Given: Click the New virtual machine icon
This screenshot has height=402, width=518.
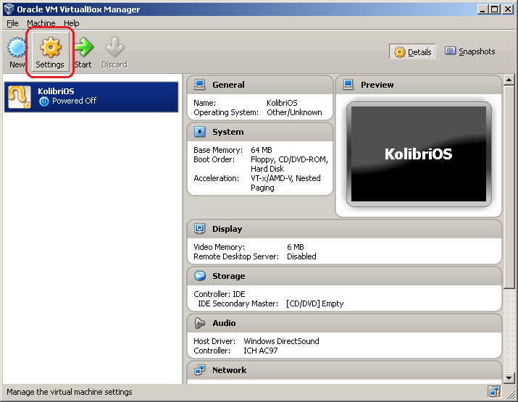Looking at the screenshot, I should (17, 49).
